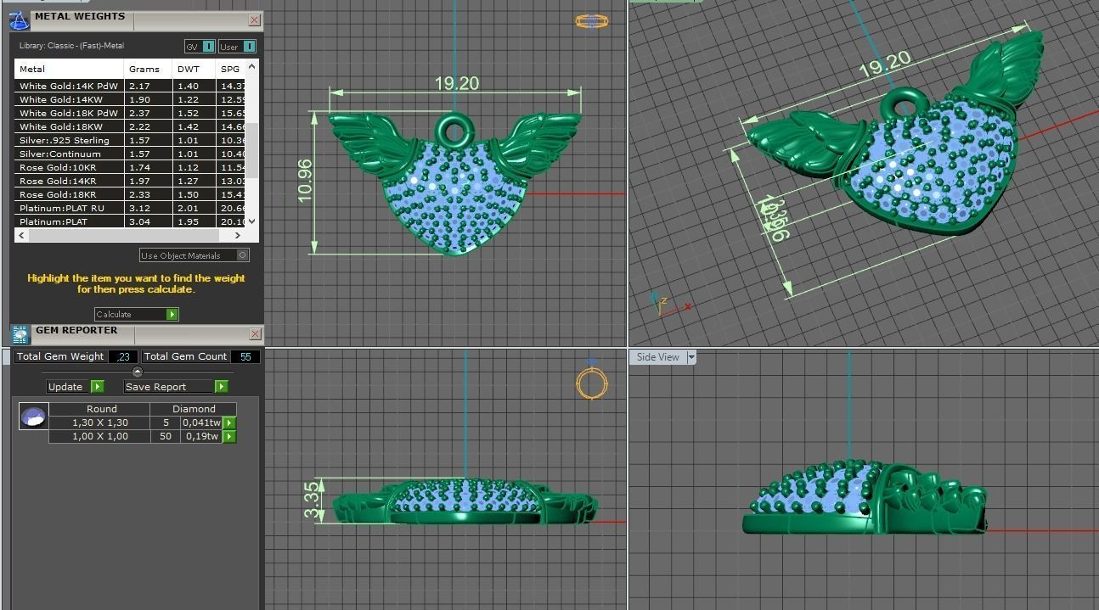Select the White Gold:14KW row
Screen dimensions: 1099x610
[x=131, y=99]
